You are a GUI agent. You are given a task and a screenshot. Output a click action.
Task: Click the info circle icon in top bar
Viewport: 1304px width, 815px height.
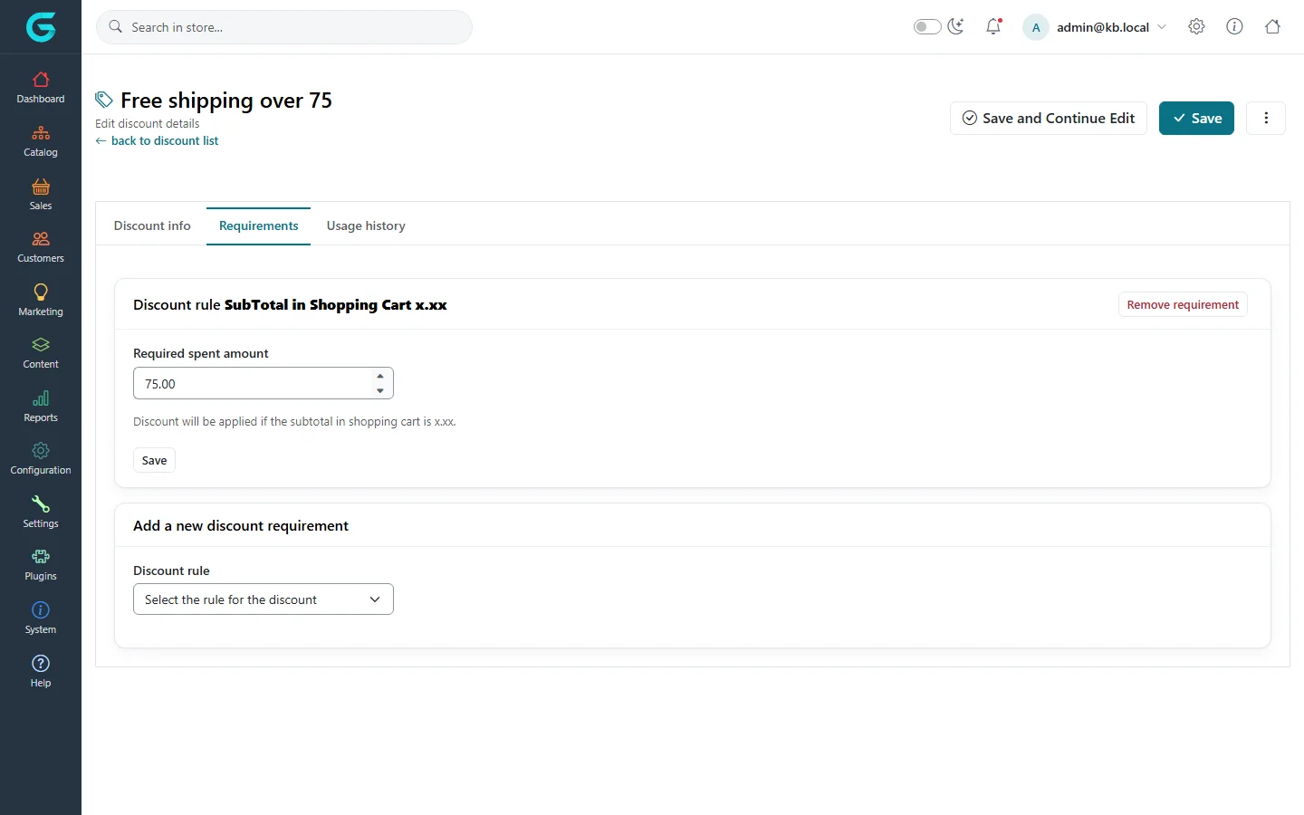[x=1234, y=27]
